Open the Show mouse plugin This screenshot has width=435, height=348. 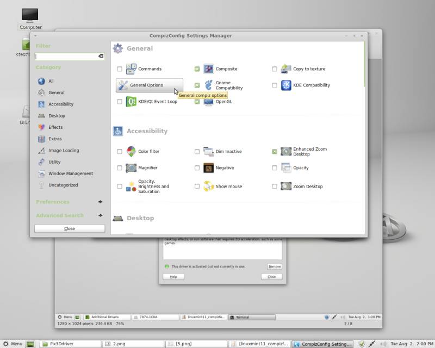pyautogui.click(x=223, y=187)
